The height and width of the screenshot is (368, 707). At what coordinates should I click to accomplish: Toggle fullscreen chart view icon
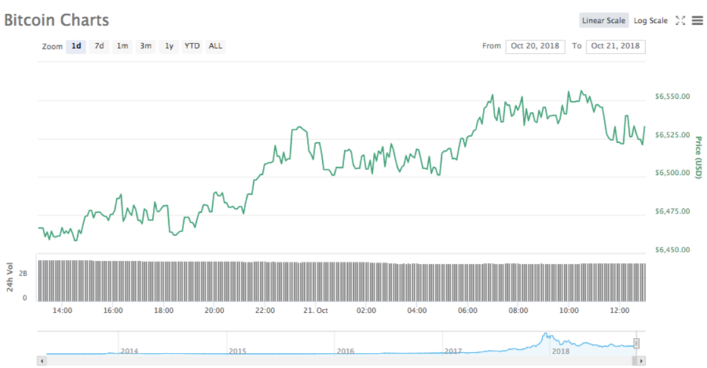click(x=680, y=20)
